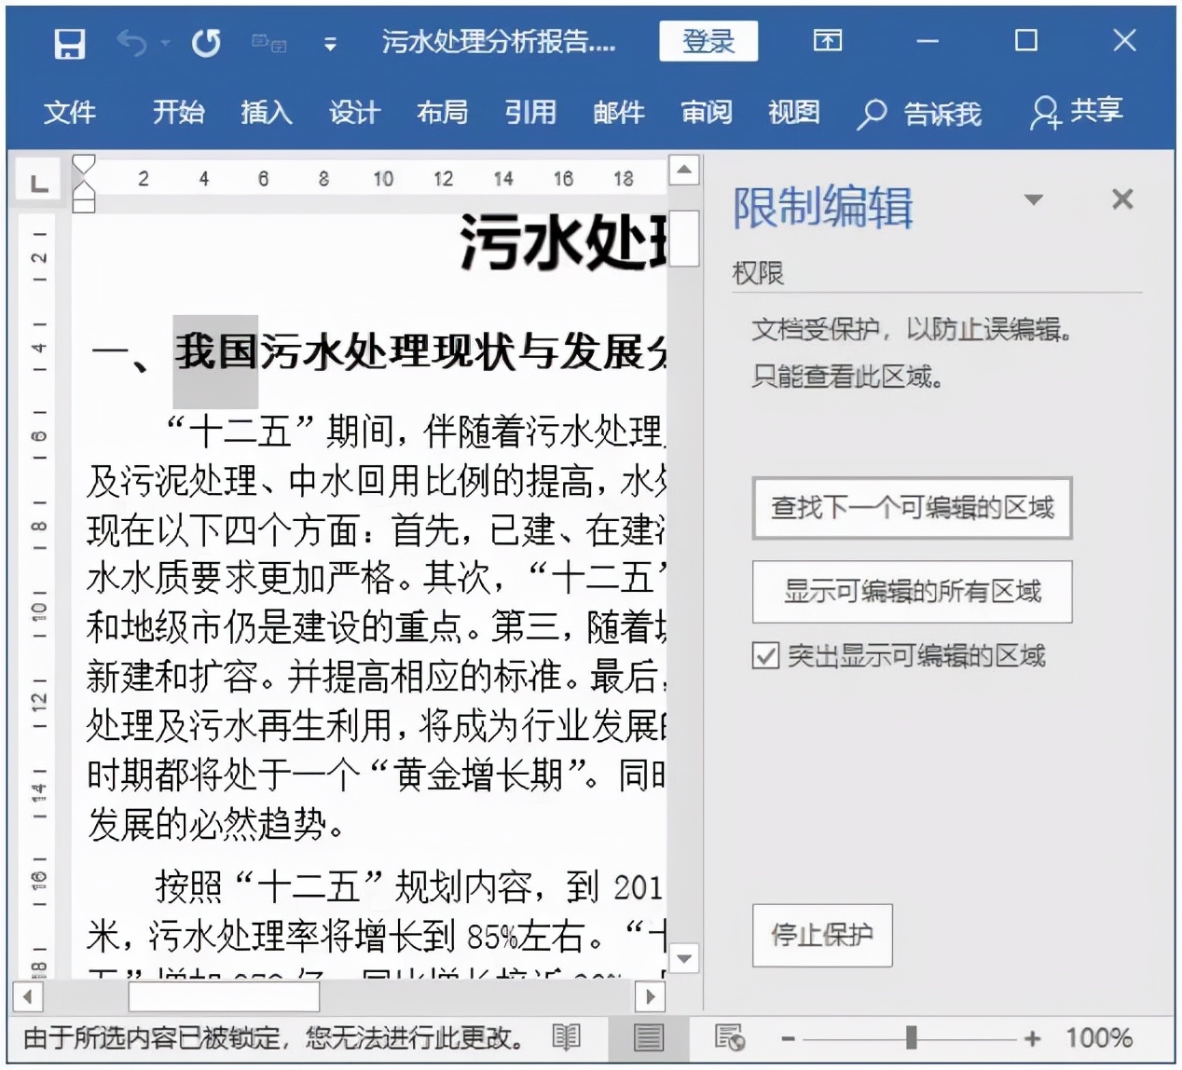Screen dimensions: 1182x1070
Task: Click 查找下一个可编辑的区域 button
Action: coord(912,508)
